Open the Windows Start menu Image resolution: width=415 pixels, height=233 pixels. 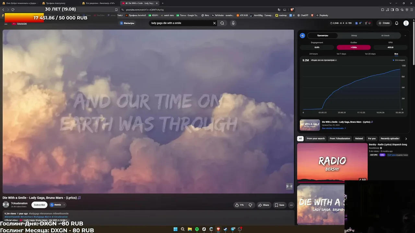tap(175, 229)
